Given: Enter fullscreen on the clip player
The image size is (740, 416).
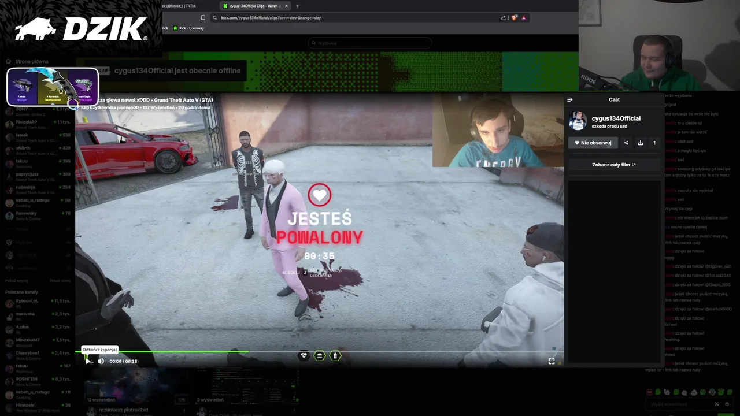Looking at the screenshot, I should pyautogui.click(x=552, y=361).
